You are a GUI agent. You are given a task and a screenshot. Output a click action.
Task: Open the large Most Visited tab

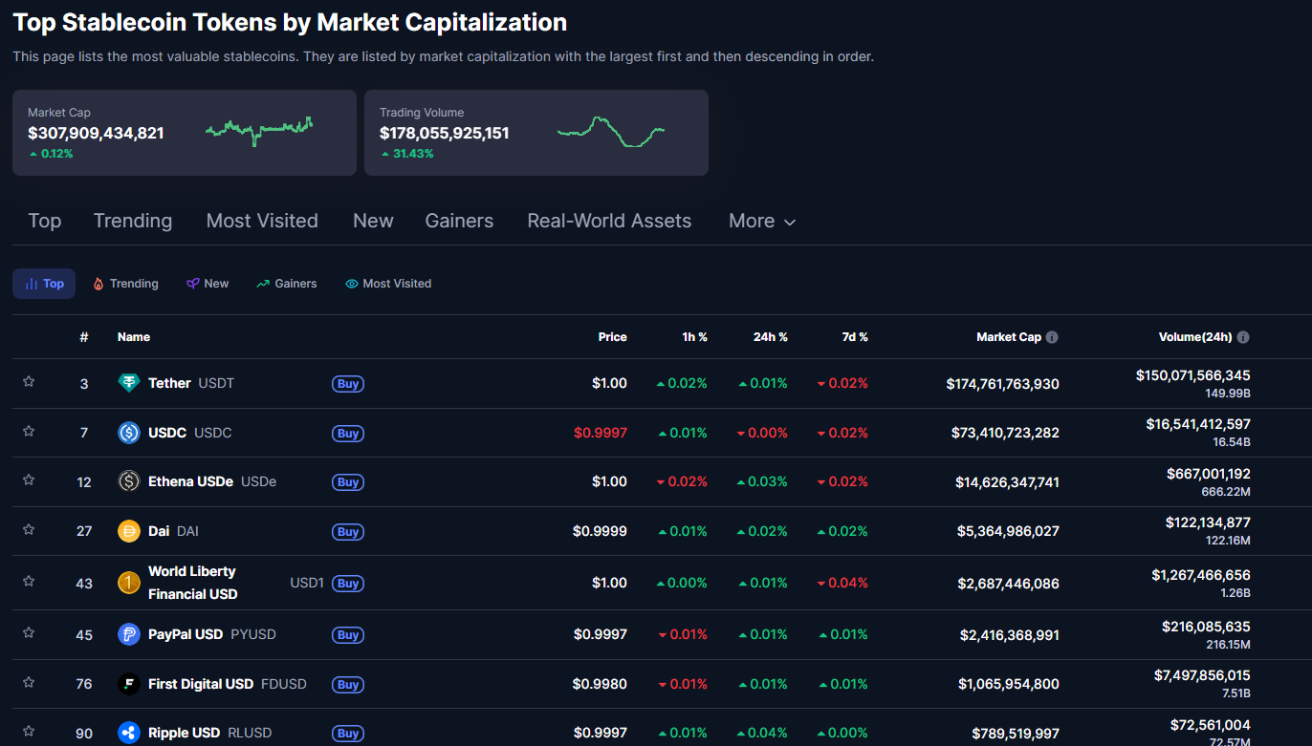pyautogui.click(x=262, y=221)
